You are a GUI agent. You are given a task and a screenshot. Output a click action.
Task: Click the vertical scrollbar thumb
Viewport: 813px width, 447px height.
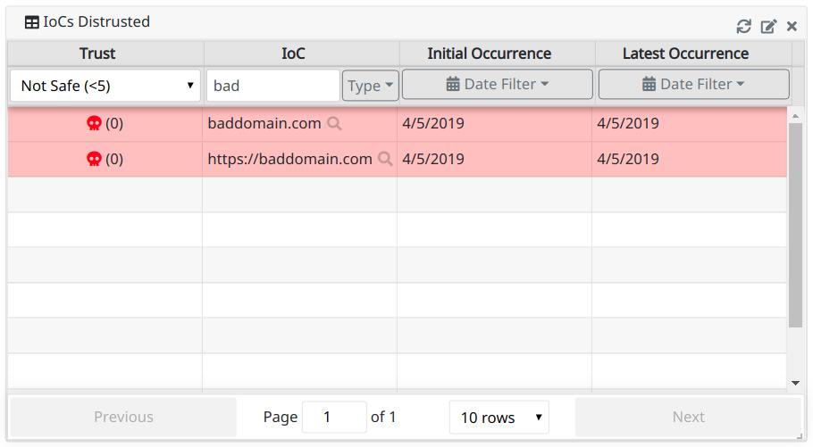pos(795,223)
